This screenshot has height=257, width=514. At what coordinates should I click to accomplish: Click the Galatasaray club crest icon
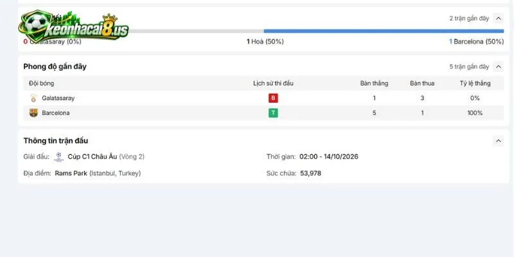[x=33, y=98]
